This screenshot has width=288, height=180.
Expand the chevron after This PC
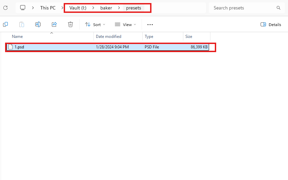62,8
